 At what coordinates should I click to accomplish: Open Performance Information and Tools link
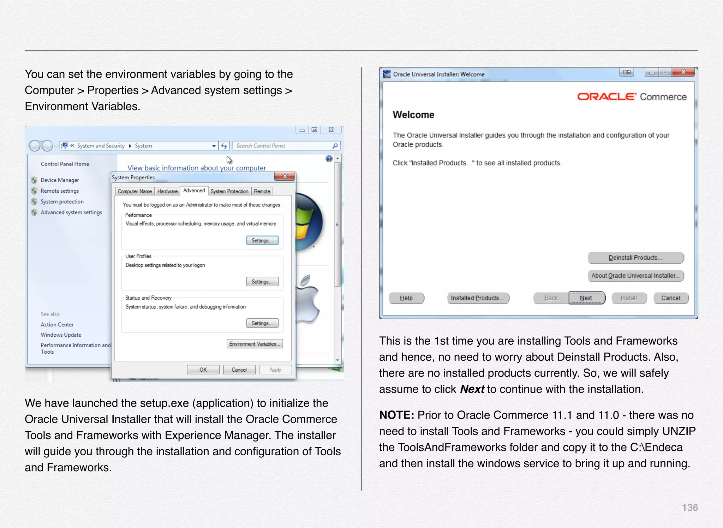(76, 348)
